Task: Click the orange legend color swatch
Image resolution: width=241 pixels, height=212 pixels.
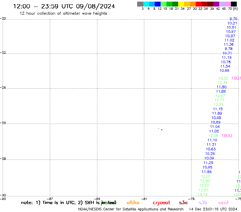Action: 193,4
